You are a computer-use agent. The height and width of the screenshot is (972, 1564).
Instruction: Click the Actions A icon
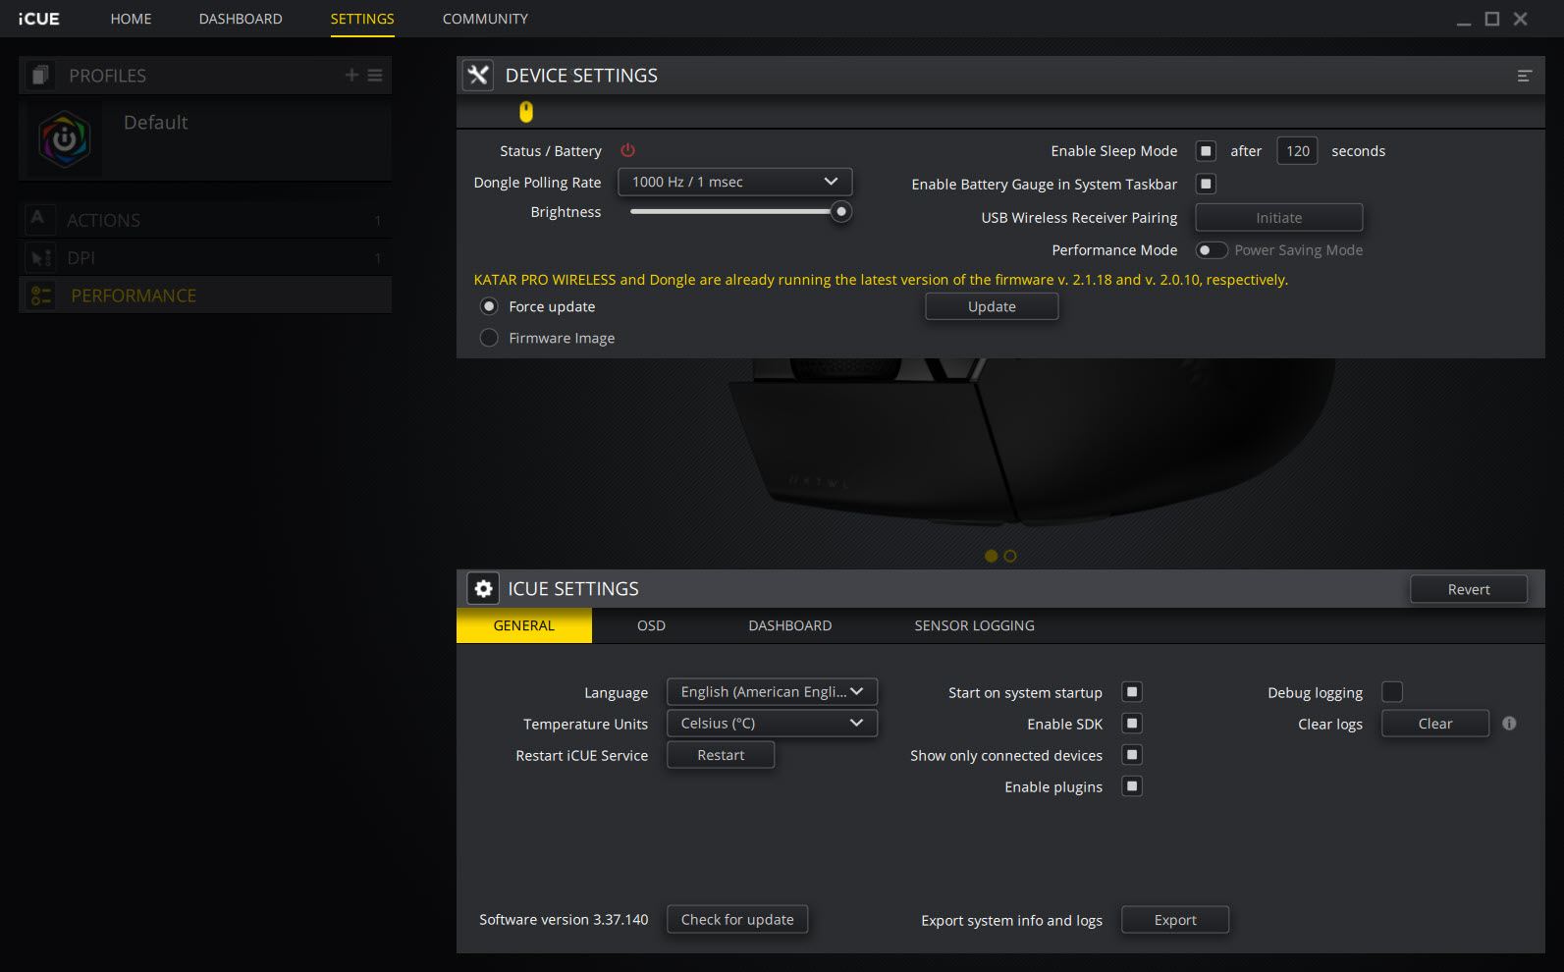[x=37, y=218]
